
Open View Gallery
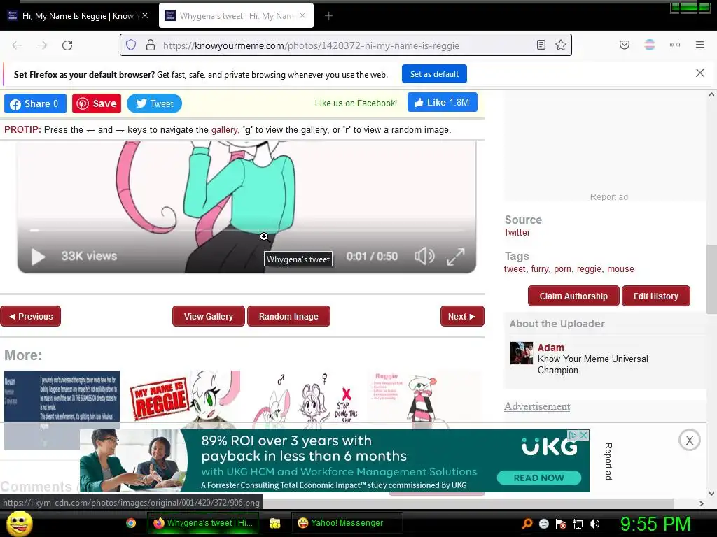[209, 317]
